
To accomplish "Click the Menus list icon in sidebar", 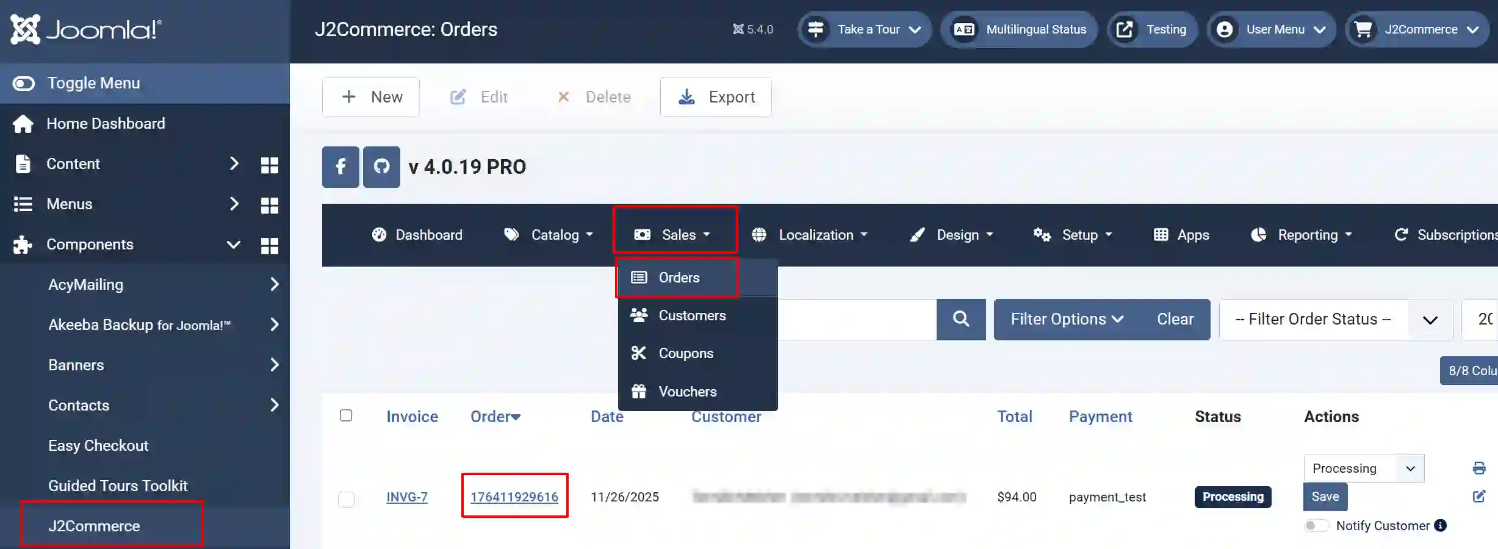I will tap(23, 204).
